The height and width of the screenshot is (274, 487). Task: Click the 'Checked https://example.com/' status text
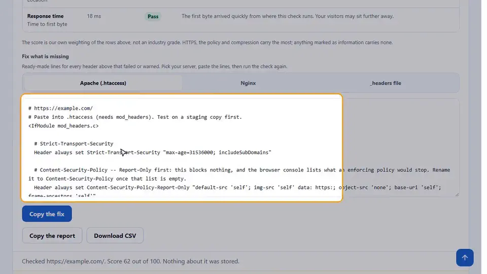pyautogui.click(x=130, y=261)
